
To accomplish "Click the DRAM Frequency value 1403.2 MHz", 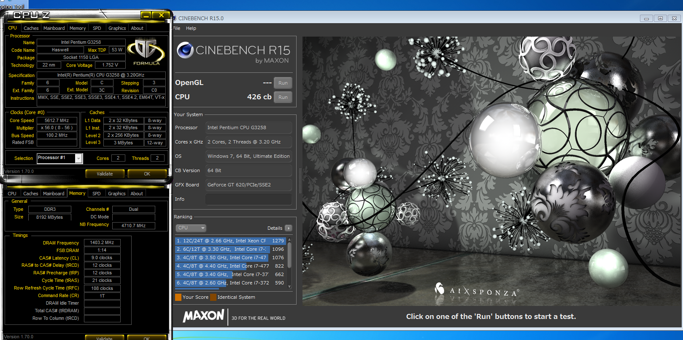I will click(x=102, y=243).
